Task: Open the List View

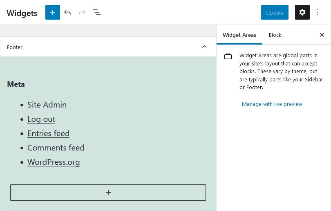Action: [97, 12]
